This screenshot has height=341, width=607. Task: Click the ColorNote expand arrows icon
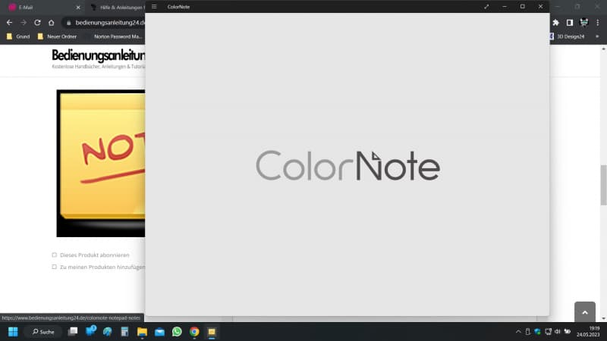point(486,7)
